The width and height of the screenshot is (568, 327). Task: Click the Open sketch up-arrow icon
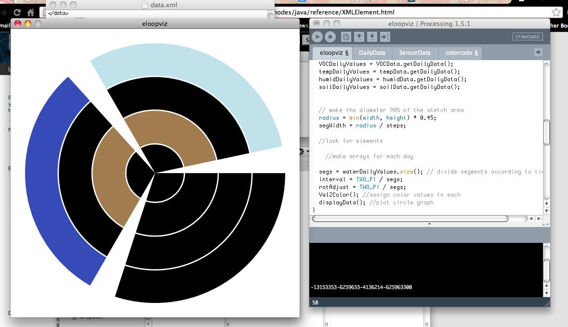(x=359, y=37)
